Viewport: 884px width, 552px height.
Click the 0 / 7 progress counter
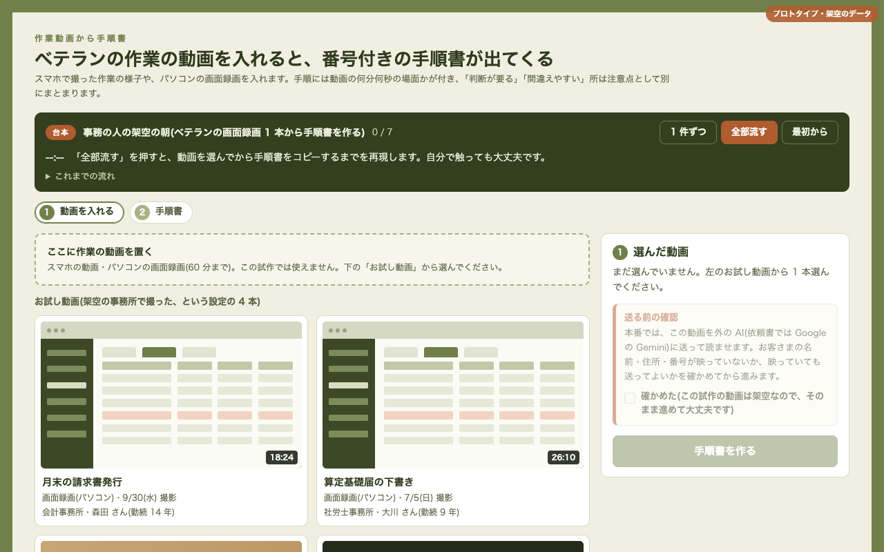pos(382,132)
